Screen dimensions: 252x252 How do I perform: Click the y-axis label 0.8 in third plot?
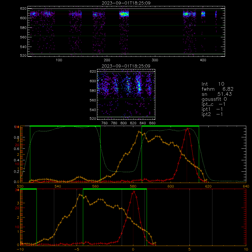pyautogui.click(x=17, y=137)
